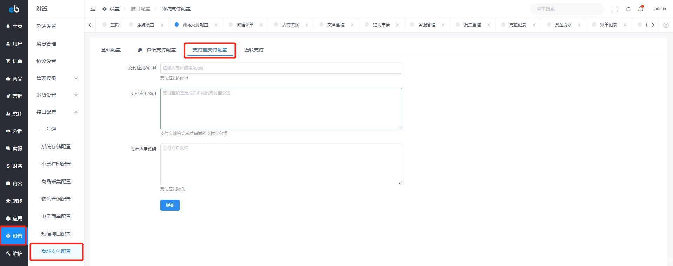Click the 菜单搜索 search box
Image resolution: width=673 pixels, height=266 pixels.
566,9
